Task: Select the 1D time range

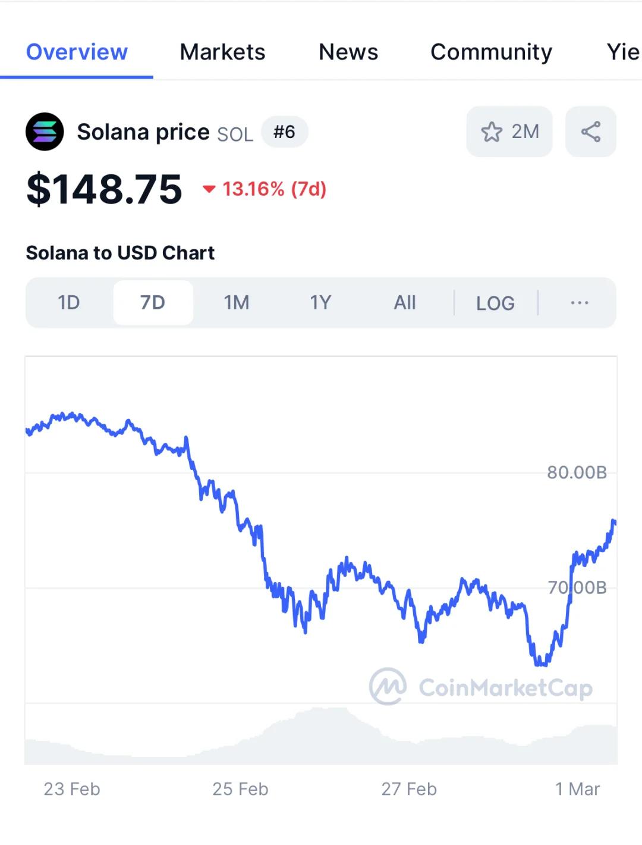Action: 69,303
